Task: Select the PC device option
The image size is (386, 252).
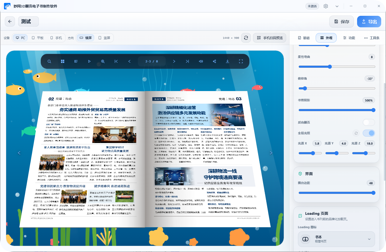Action: [21, 38]
